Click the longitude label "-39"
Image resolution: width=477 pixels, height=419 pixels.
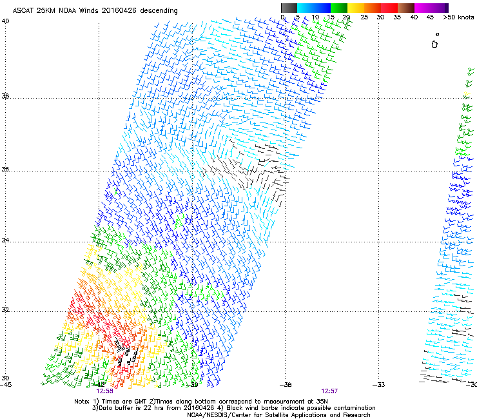pos(192,385)
